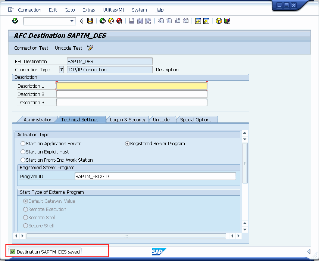Click the Display/Change pencil icon
The image size is (319, 261).
coord(90,48)
